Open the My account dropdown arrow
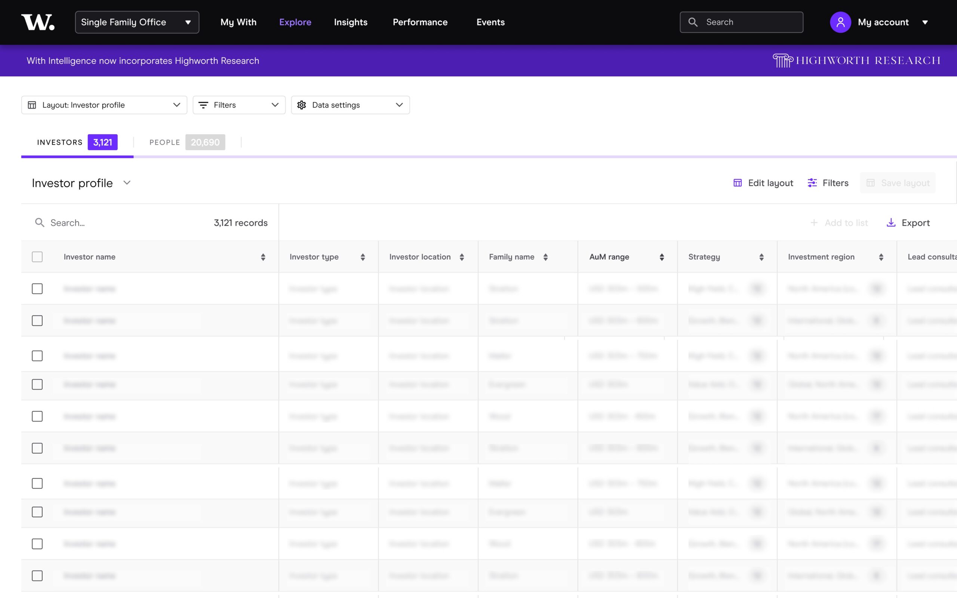 click(x=925, y=22)
